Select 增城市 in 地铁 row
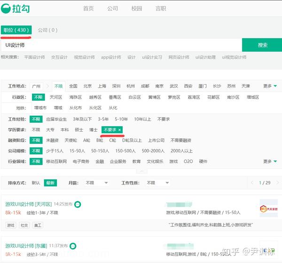 40,108
